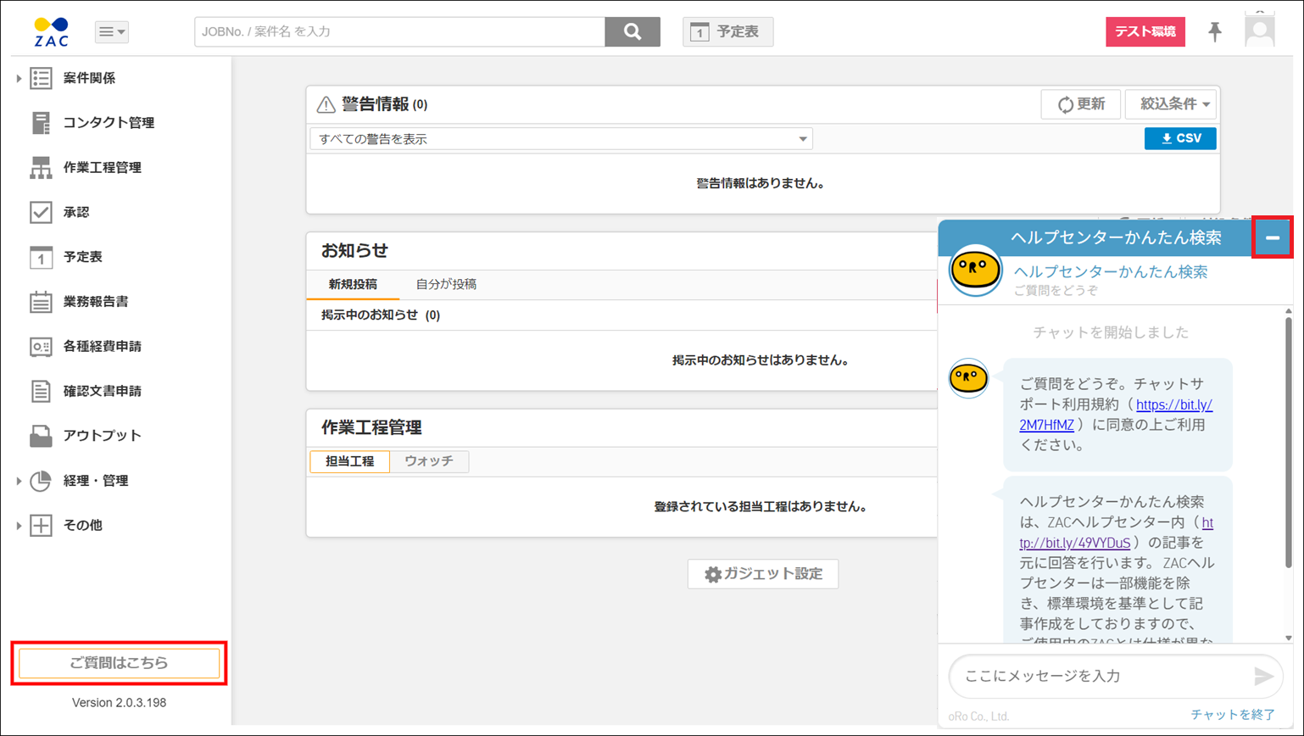The image size is (1304, 736).
Task: Click the 警告情報はありません。 message
Action: (x=761, y=183)
